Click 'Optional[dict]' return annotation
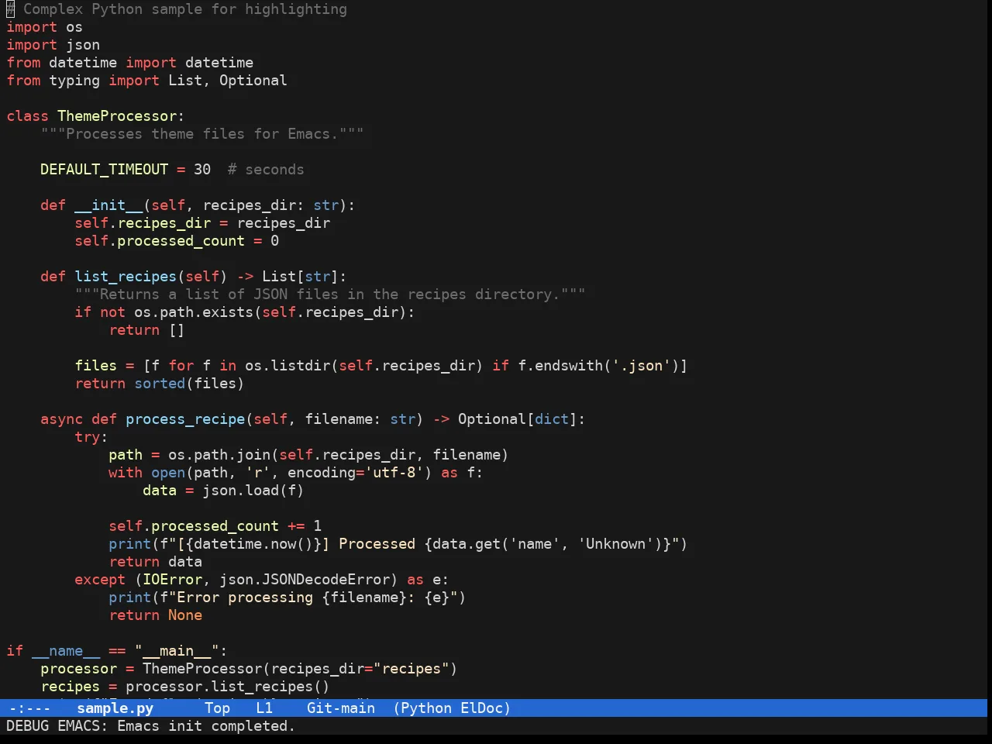 pyautogui.click(x=518, y=419)
